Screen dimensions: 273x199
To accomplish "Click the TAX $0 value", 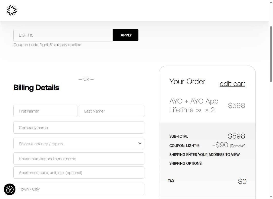I will [242, 181].
